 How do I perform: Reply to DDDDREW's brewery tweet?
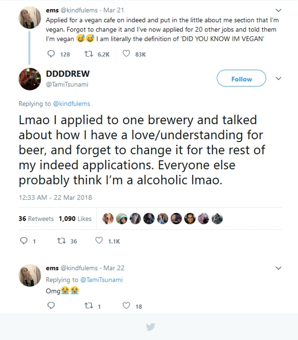(23, 241)
